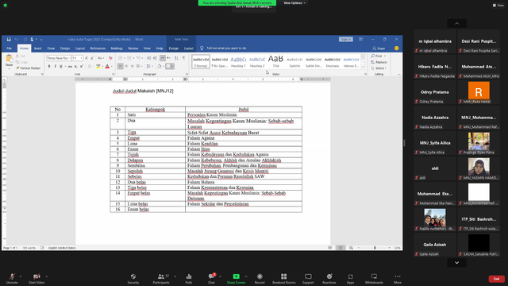Image resolution: width=508 pixels, height=286 pixels.
Task: Click the Bullets list icon
Action: point(120,58)
